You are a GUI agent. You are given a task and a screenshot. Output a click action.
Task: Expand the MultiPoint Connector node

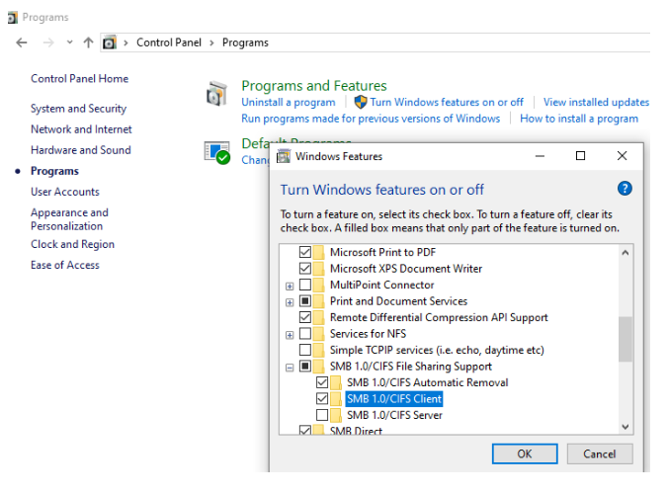(290, 287)
